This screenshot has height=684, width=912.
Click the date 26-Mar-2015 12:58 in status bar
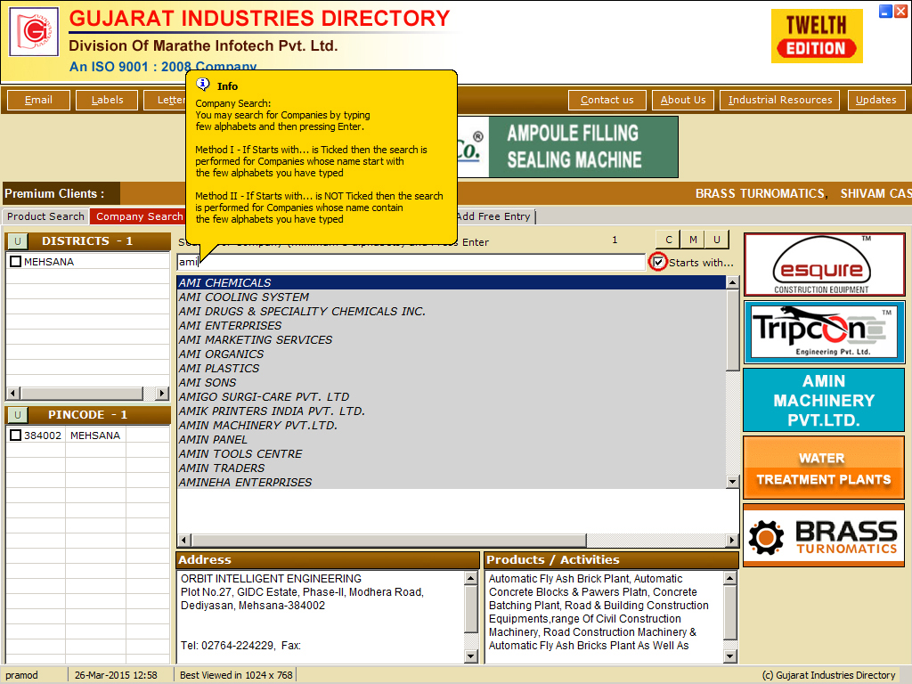point(116,675)
